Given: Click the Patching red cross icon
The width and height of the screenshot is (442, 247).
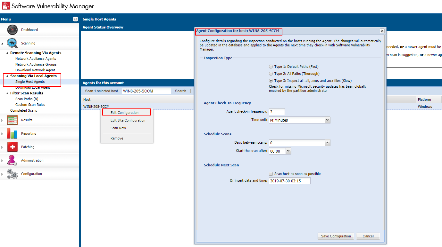Looking at the screenshot, I should [13, 147].
